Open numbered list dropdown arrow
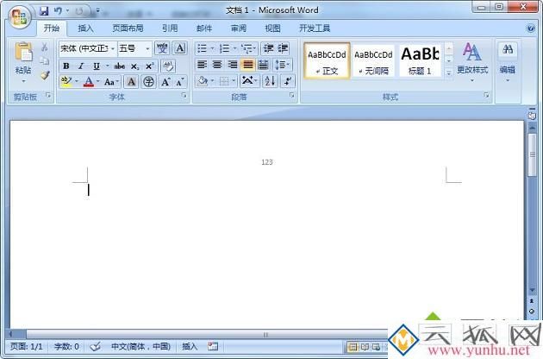 [235, 48]
